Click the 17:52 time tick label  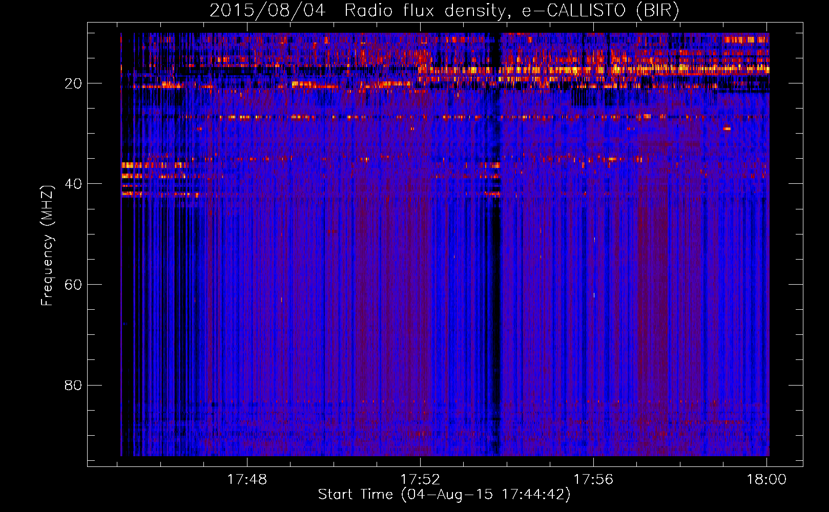(x=420, y=479)
